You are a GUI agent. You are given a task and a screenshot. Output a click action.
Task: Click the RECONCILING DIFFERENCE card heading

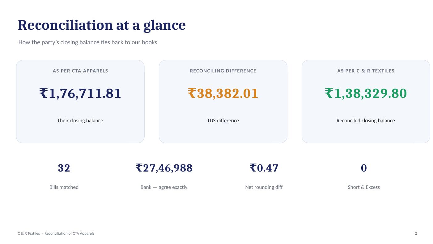(x=223, y=71)
